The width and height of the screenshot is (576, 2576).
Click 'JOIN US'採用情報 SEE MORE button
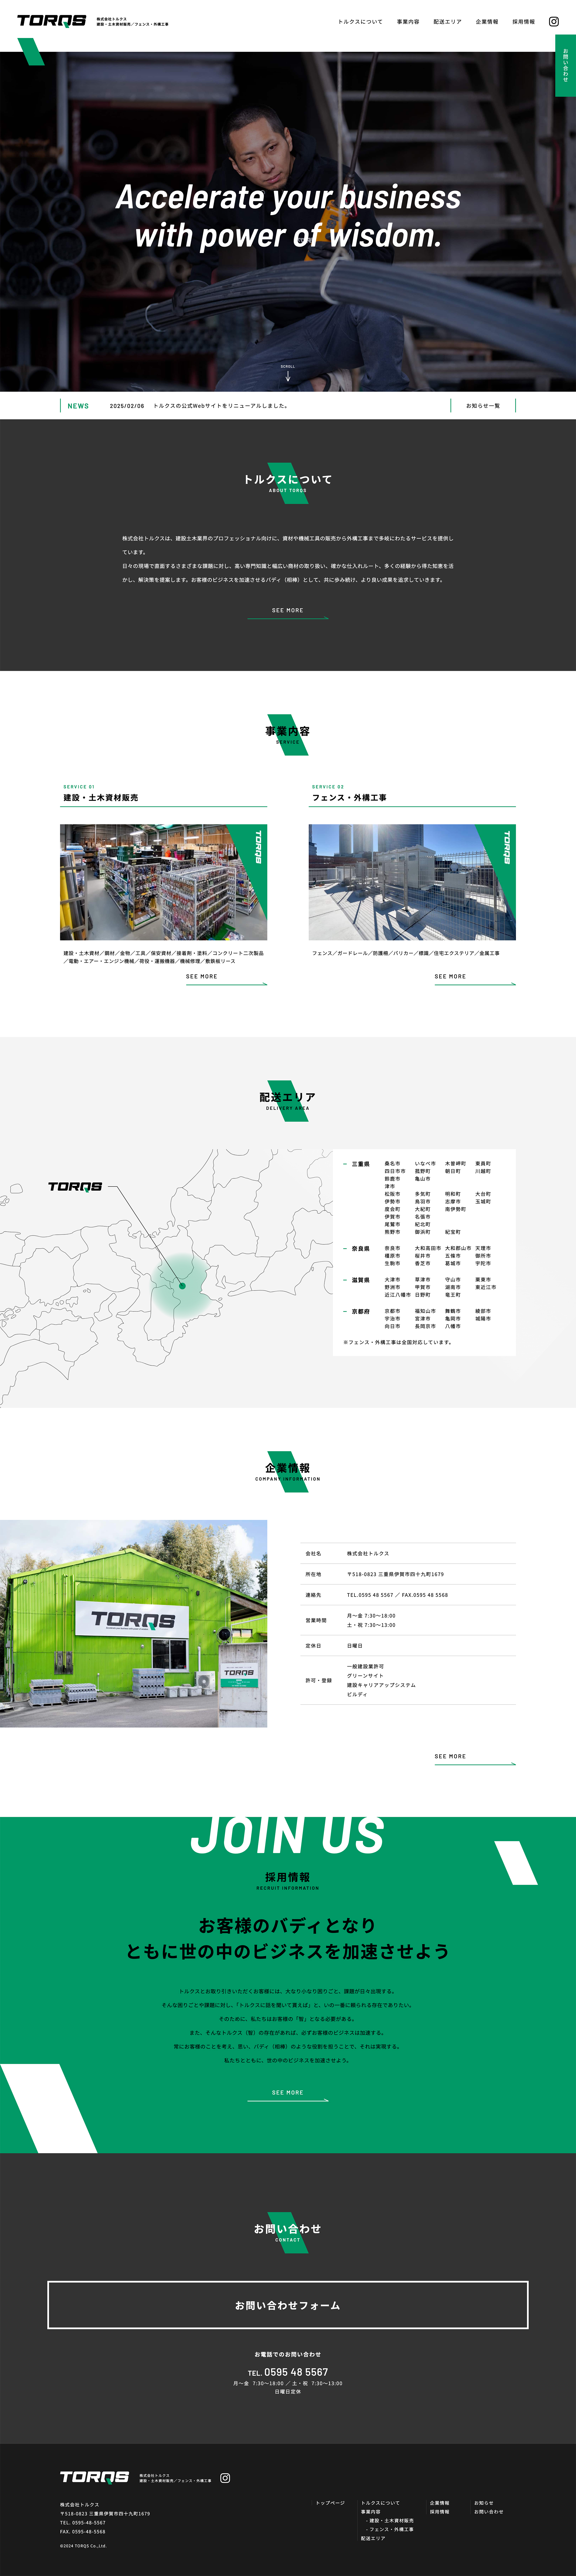287,2119
